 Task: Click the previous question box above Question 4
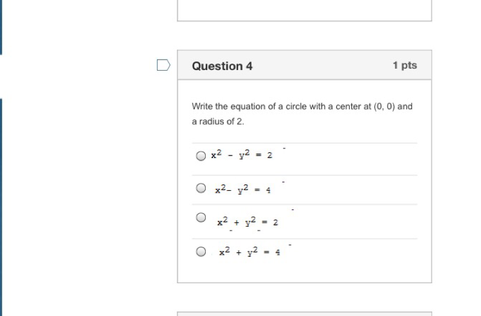(x=304, y=10)
